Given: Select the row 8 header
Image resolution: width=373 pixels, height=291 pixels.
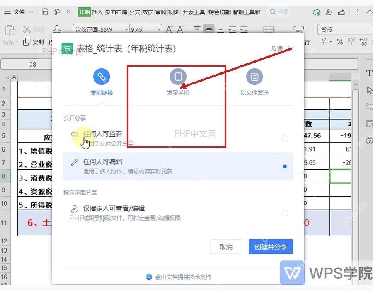Looking at the screenshot, I should 5,176.
